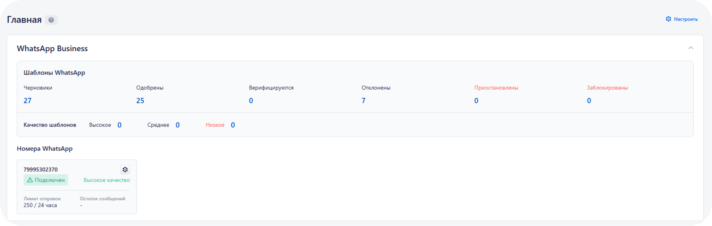Viewport: 712px width, 226px height.
Task: Open the Черновики count 27
Action: point(27,101)
